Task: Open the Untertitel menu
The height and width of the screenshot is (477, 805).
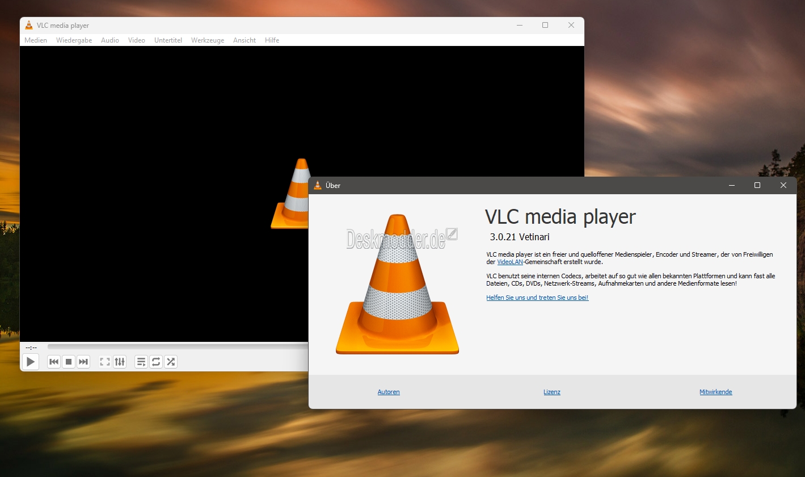Action: (168, 40)
